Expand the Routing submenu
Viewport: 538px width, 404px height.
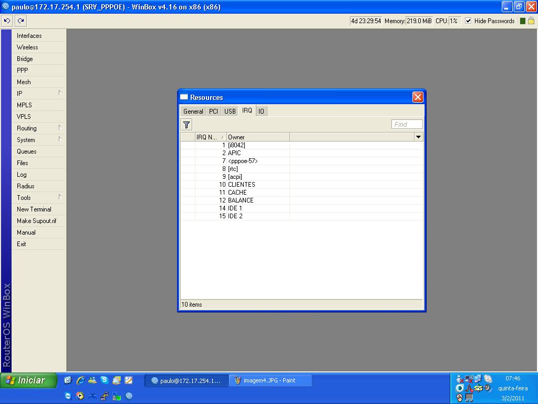coord(60,127)
